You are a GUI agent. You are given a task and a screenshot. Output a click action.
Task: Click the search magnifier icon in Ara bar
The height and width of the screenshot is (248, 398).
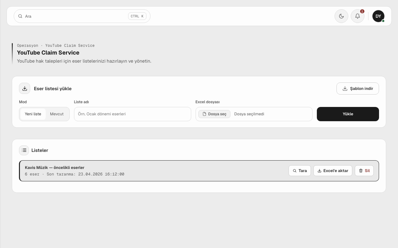[x=20, y=16]
